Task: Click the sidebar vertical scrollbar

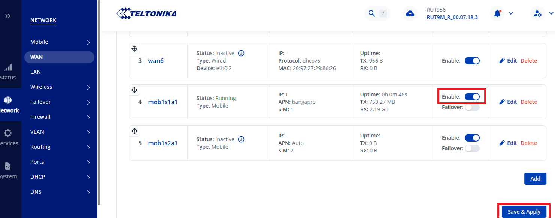Action: coord(99,101)
